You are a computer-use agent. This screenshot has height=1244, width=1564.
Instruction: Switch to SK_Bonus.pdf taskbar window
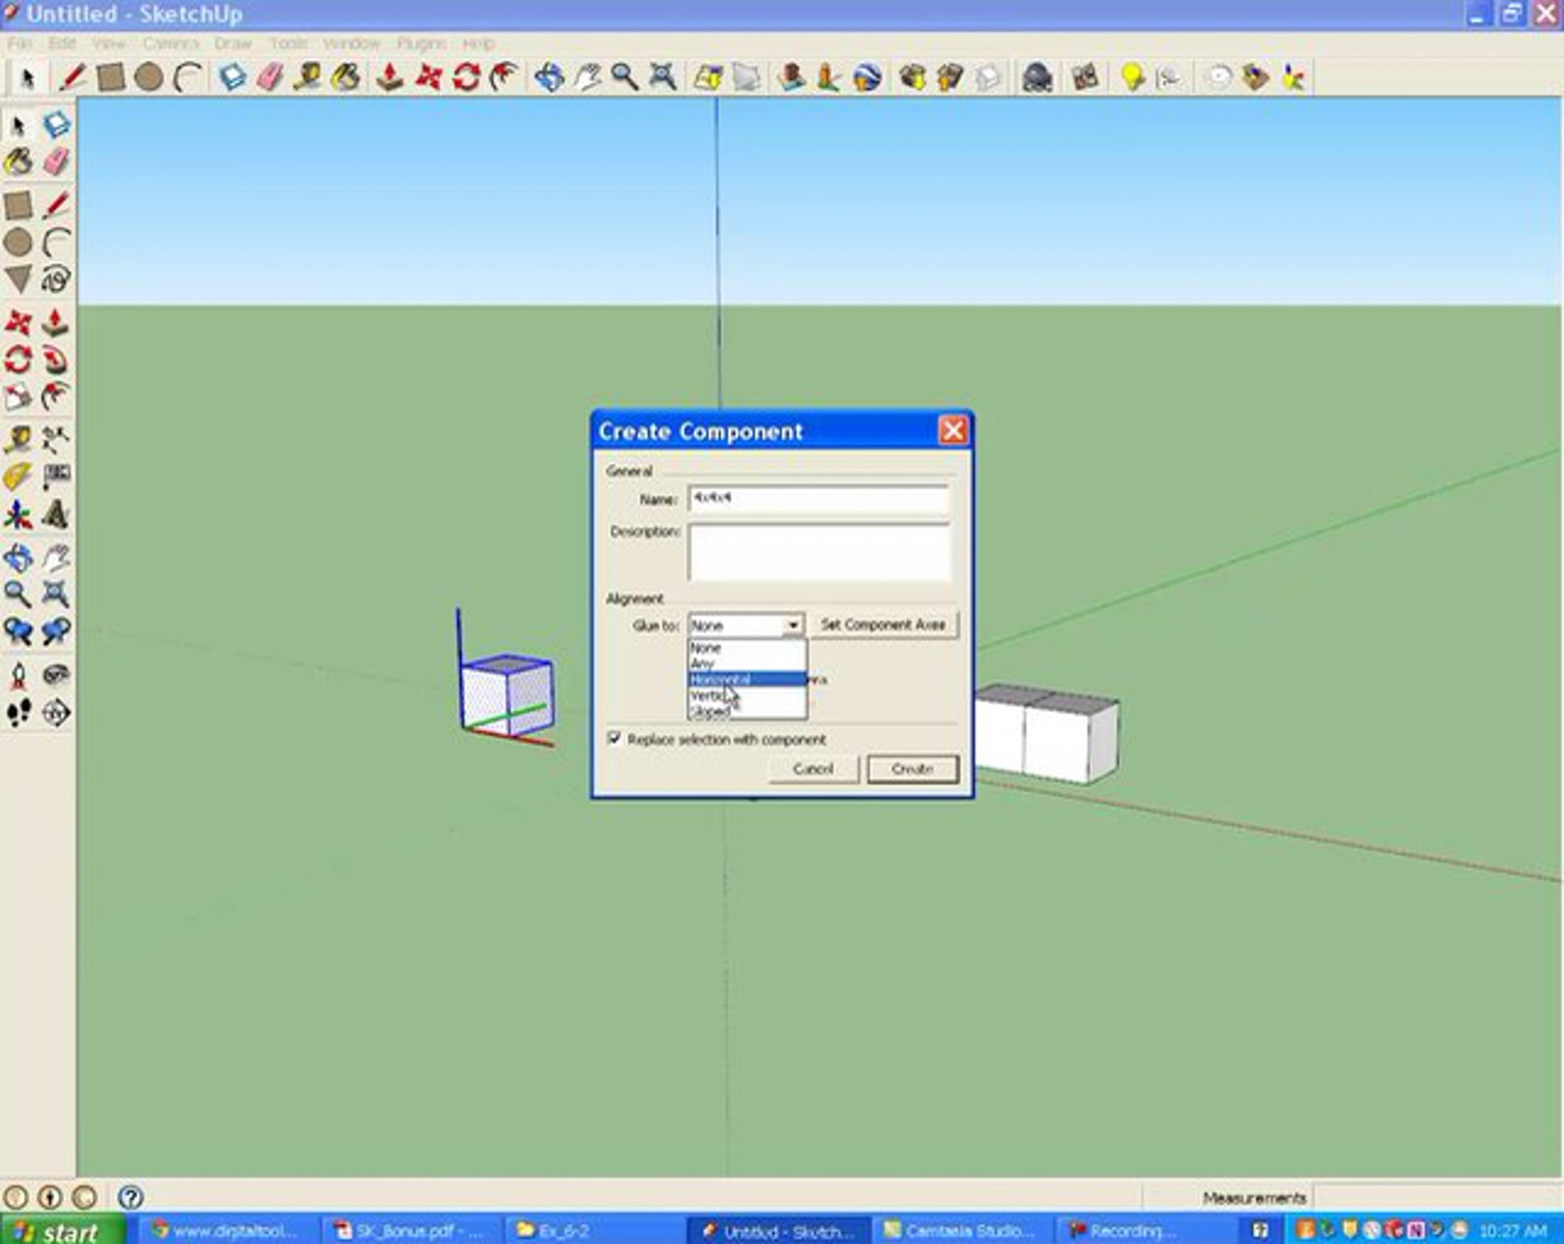(410, 1231)
